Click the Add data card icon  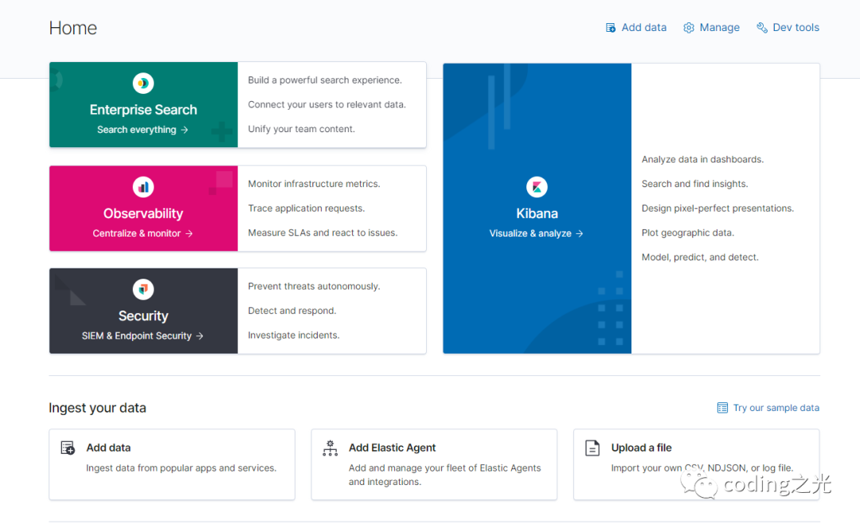[x=68, y=448]
